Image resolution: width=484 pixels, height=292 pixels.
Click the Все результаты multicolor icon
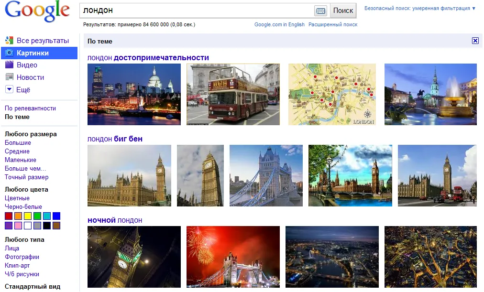[x=9, y=40]
